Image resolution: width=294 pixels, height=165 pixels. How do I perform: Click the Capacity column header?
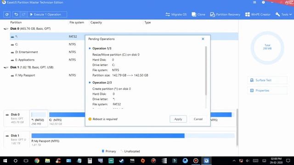tap(96, 22)
